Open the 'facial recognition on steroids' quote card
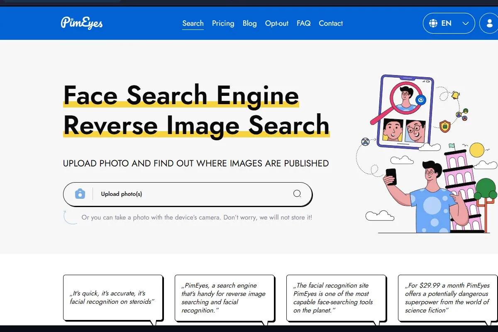498x332 pixels. click(113, 298)
